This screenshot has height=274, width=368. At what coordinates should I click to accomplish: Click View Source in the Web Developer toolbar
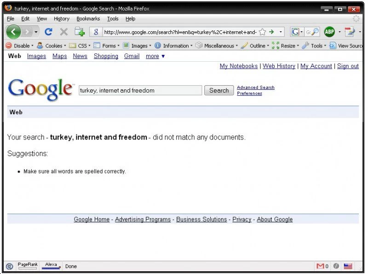(346, 46)
